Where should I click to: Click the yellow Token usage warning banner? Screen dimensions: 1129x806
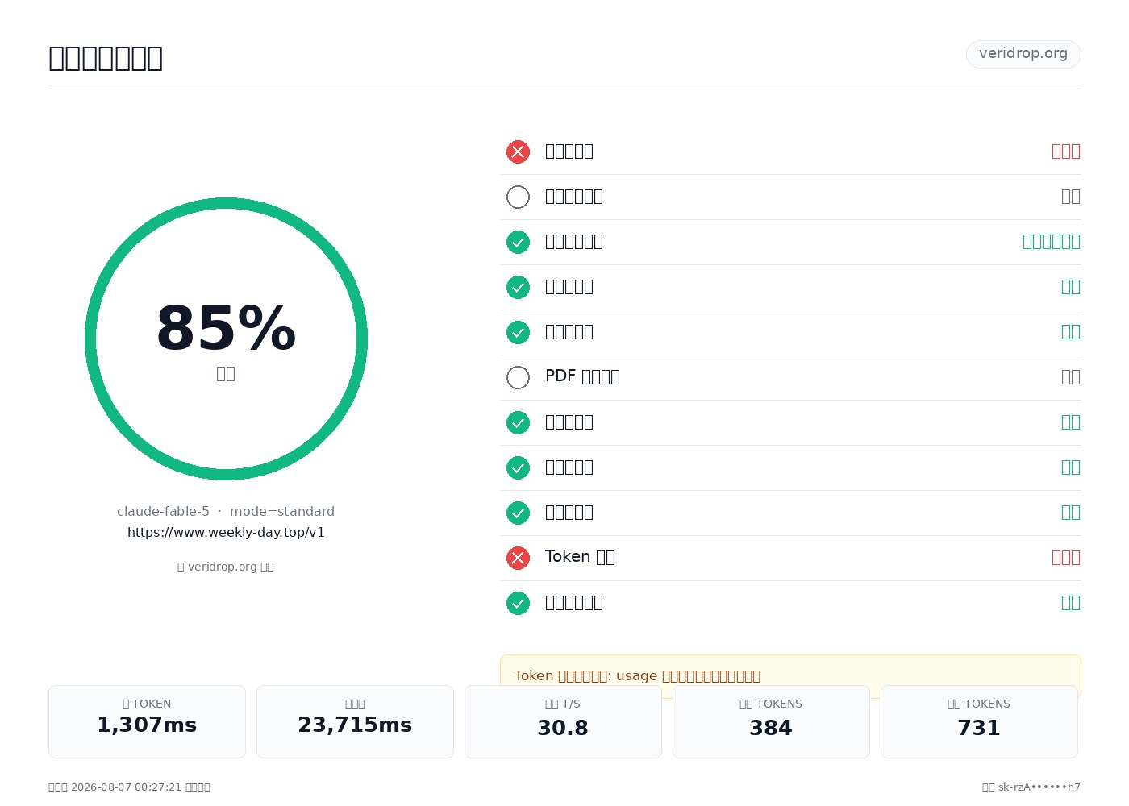790,675
